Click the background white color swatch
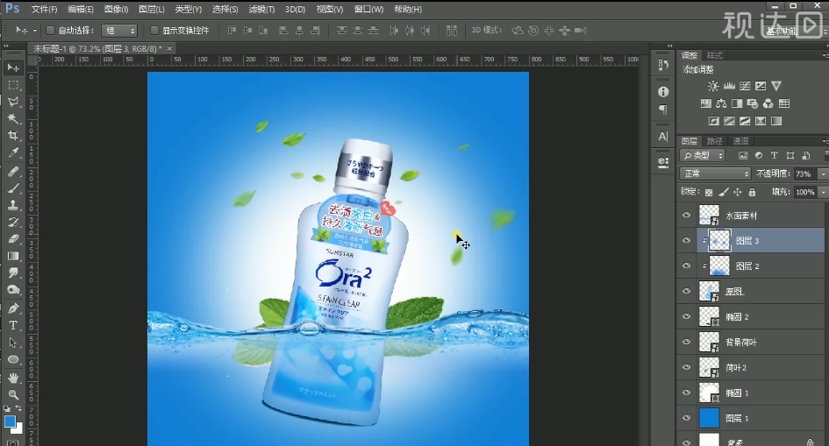This screenshot has width=829, height=446. (x=18, y=428)
